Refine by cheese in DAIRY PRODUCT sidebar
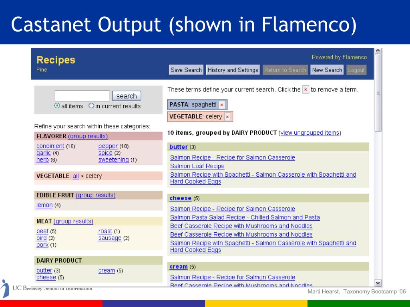410x307 pixels. point(46,277)
